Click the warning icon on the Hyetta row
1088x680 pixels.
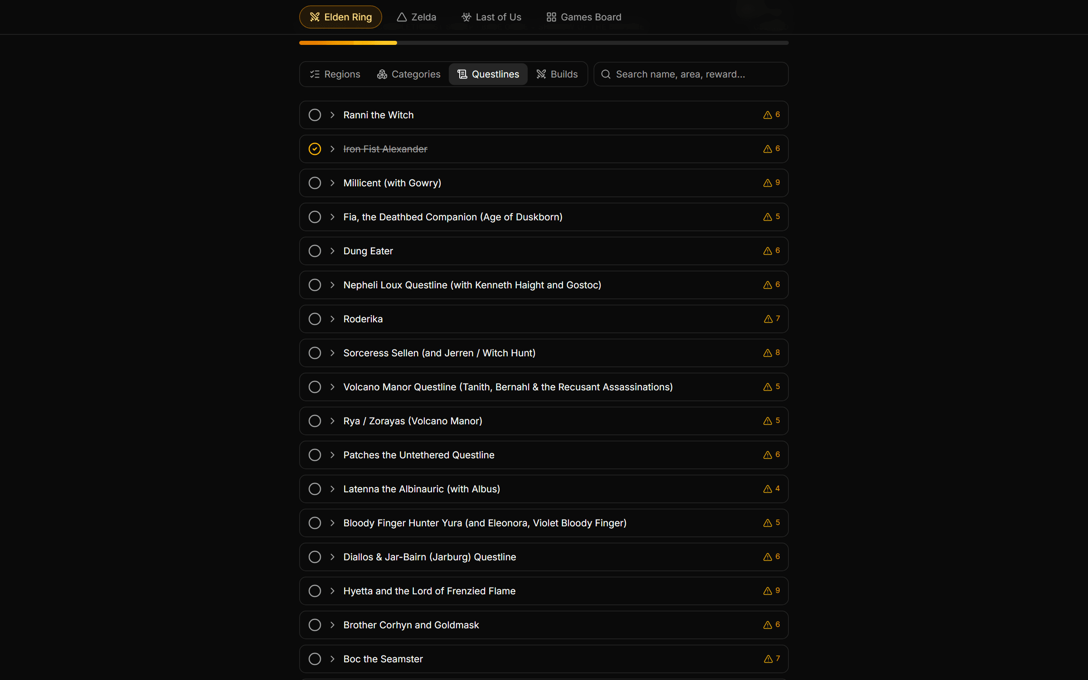[767, 591]
